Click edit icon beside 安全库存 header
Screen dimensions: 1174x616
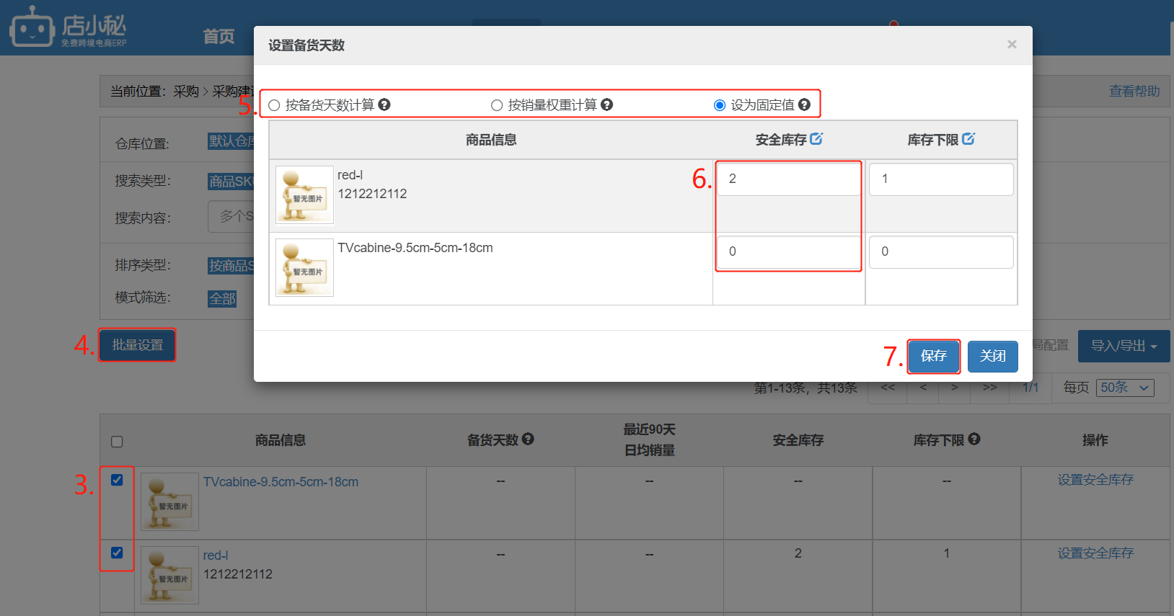coord(816,138)
